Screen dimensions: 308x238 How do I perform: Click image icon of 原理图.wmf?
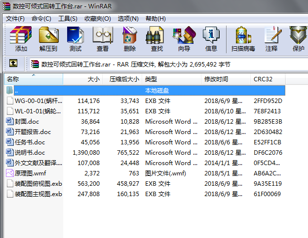pos(10,173)
